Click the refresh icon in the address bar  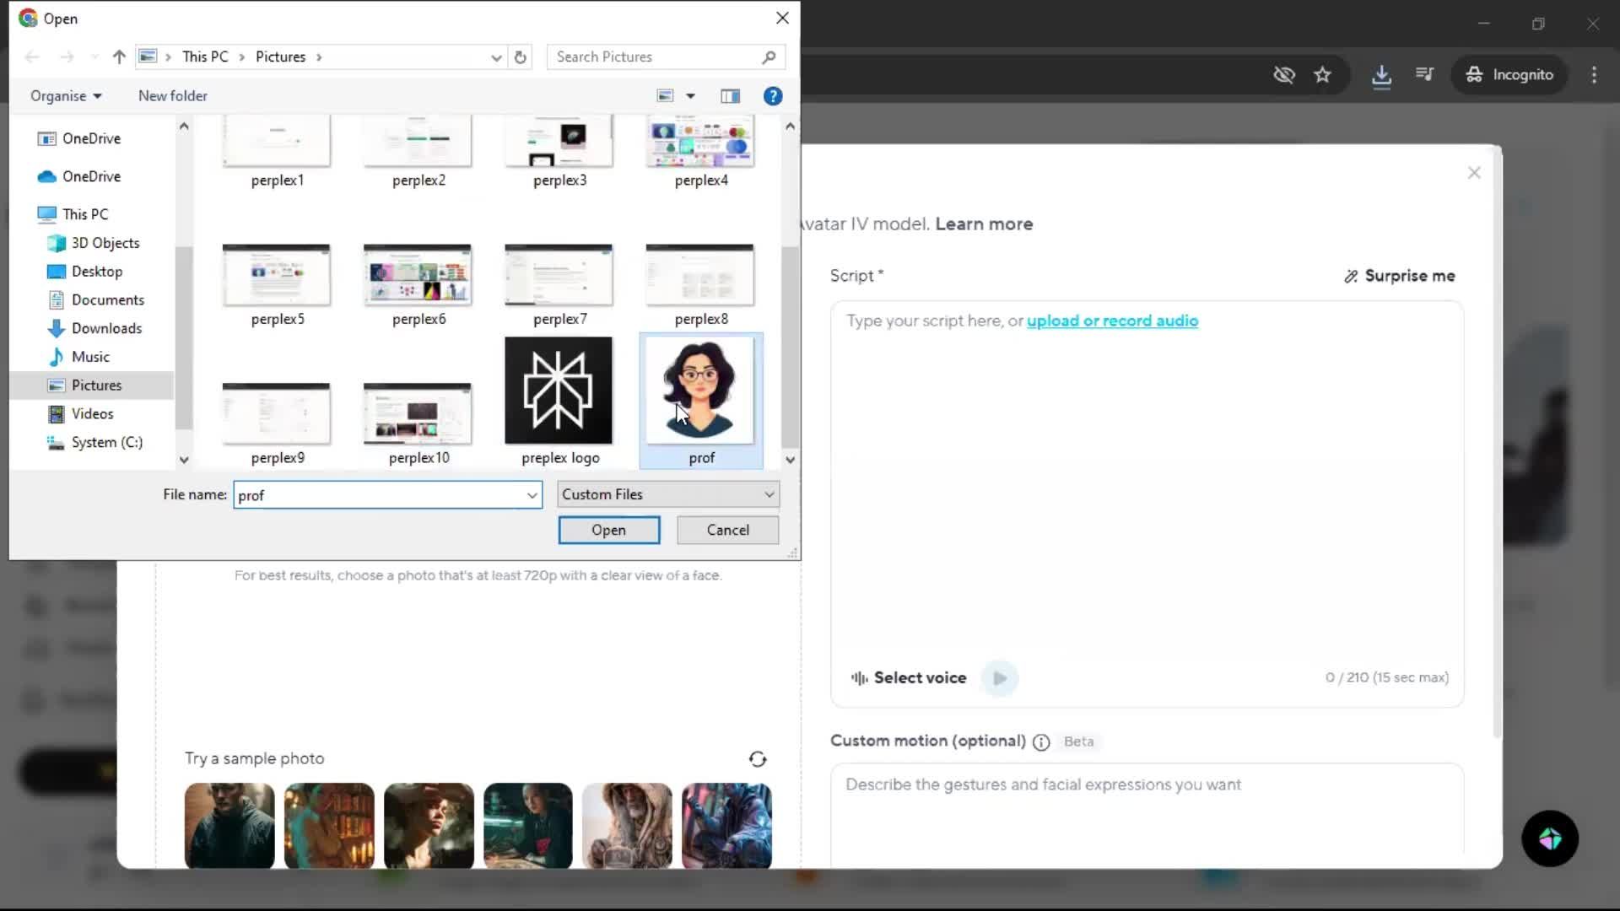point(521,57)
